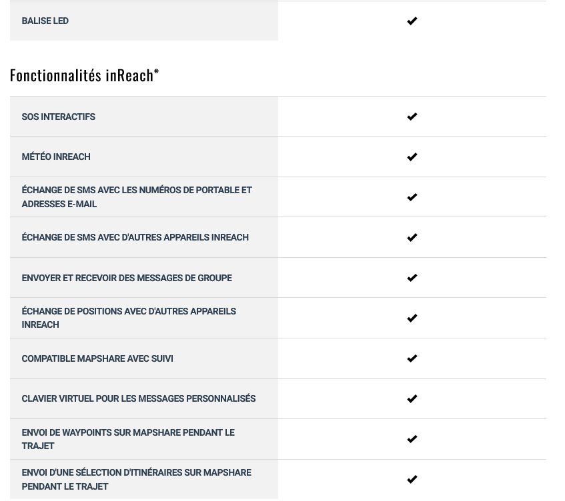Click the MÉTÉO INREACH label
Screen dimensions: 565x501
56,157
